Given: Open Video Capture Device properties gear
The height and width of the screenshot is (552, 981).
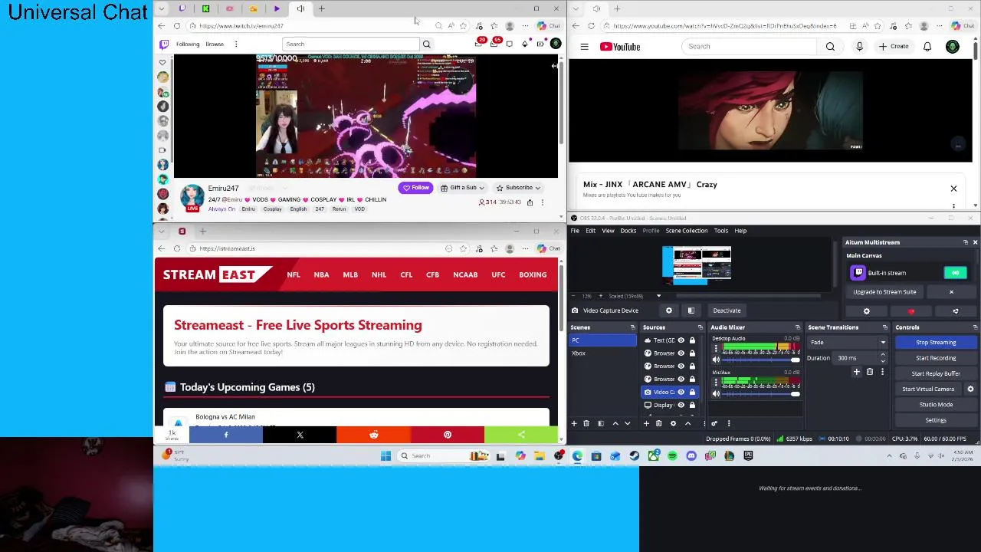Looking at the screenshot, I should click(668, 310).
